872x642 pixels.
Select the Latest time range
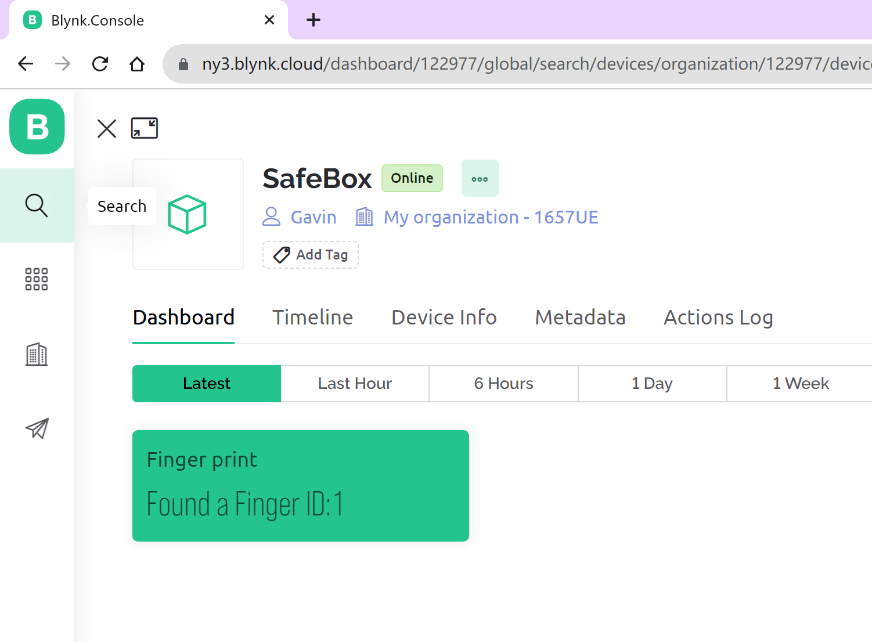[x=207, y=384]
